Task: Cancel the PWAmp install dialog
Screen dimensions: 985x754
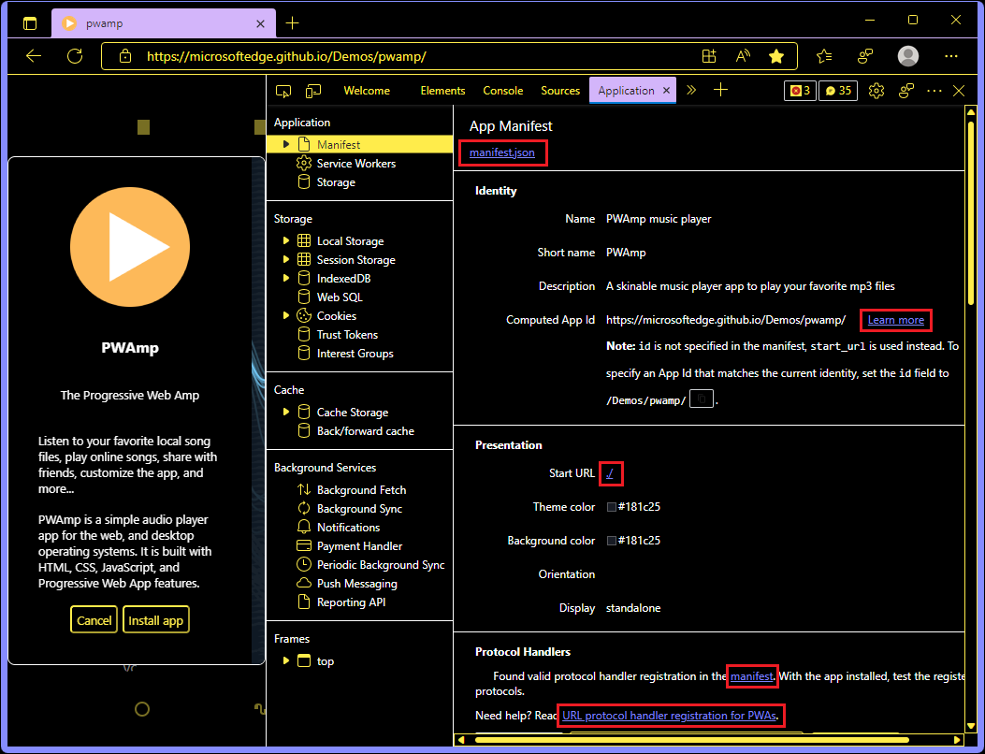Action: (x=94, y=620)
